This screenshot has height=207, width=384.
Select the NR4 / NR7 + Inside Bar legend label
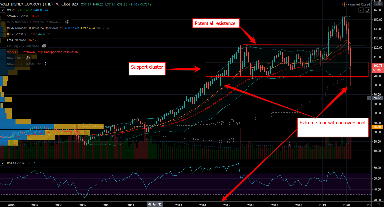24,64
